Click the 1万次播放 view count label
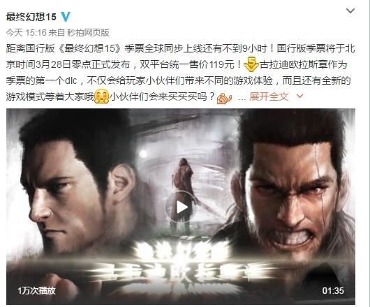 (36, 290)
